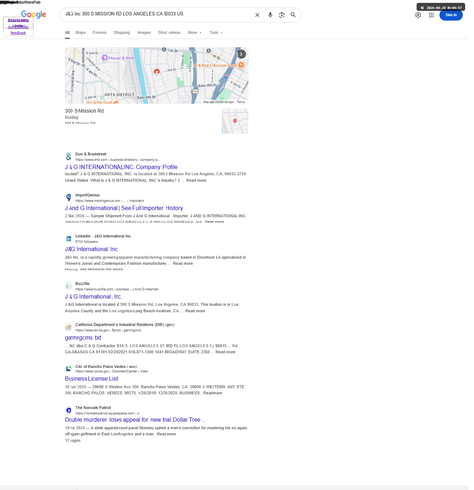Clear the search box with the X icon
This screenshot has width=474, height=490.
(257, 15)
